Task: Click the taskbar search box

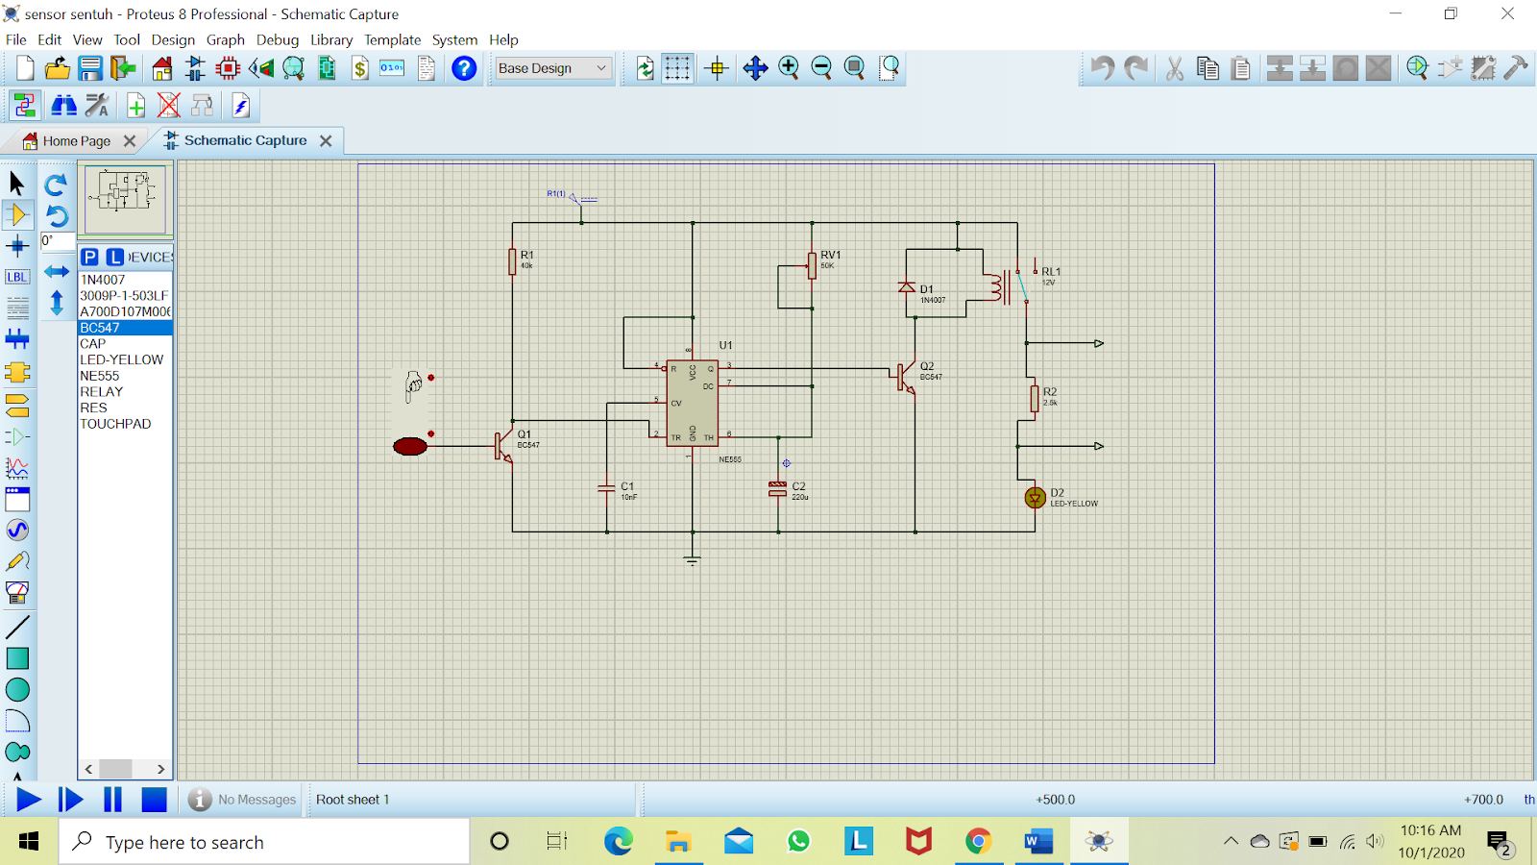Action: point(264,842)
